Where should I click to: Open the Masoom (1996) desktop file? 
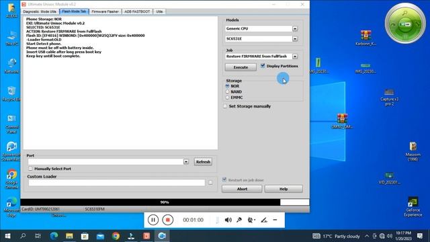coord(413,151)
